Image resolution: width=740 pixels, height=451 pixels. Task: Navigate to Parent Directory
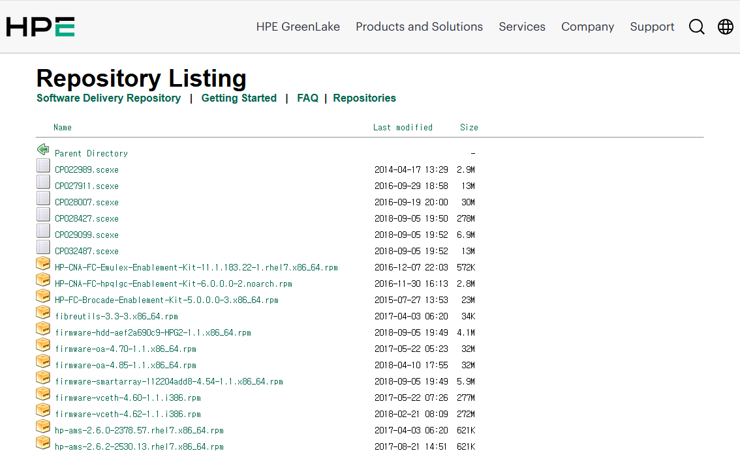[x=91, y=154]
